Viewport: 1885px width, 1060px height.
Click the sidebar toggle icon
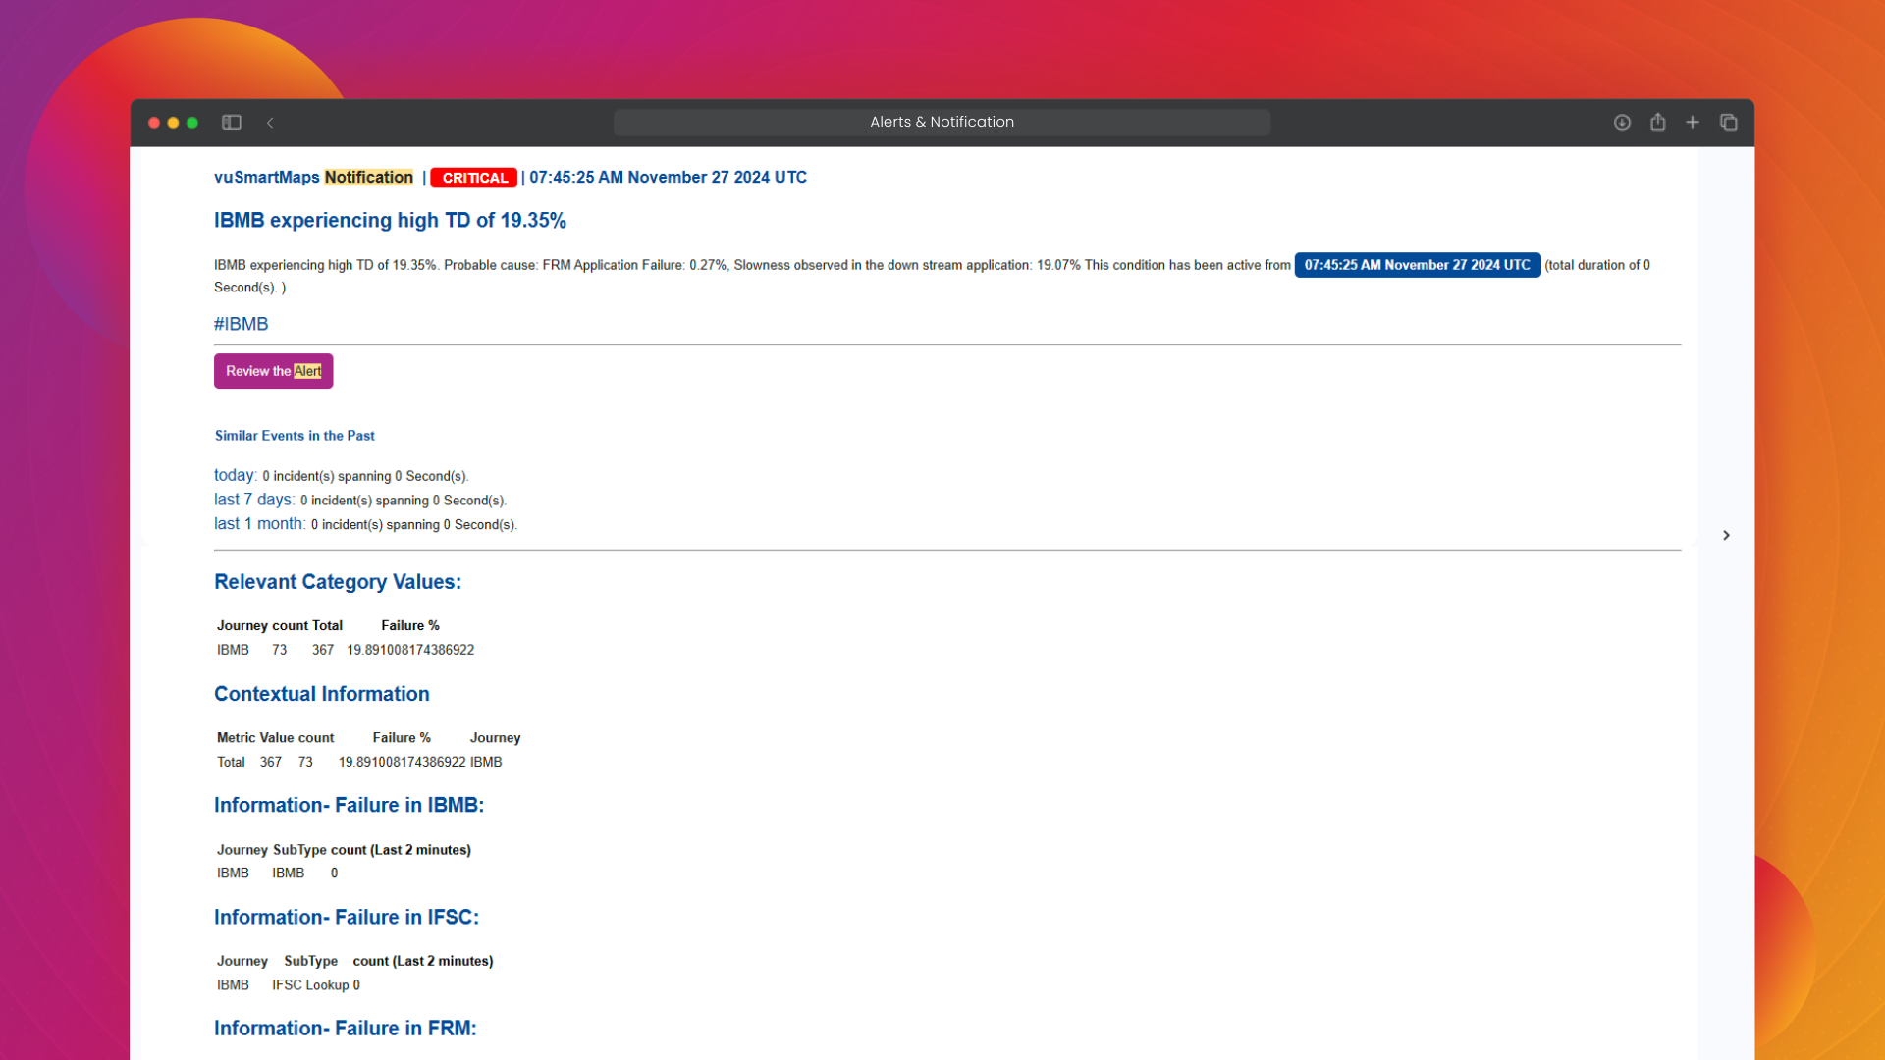click(x=232, y=123)
